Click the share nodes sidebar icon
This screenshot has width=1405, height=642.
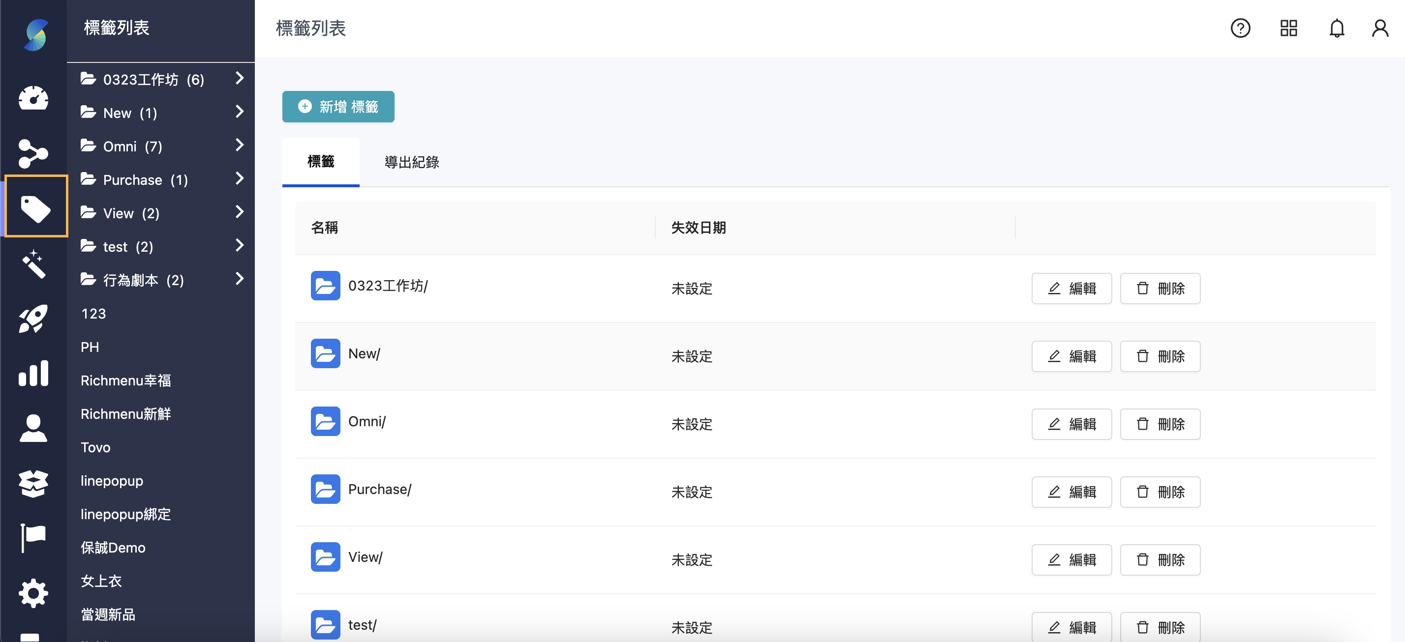click(x=33, y=153)
